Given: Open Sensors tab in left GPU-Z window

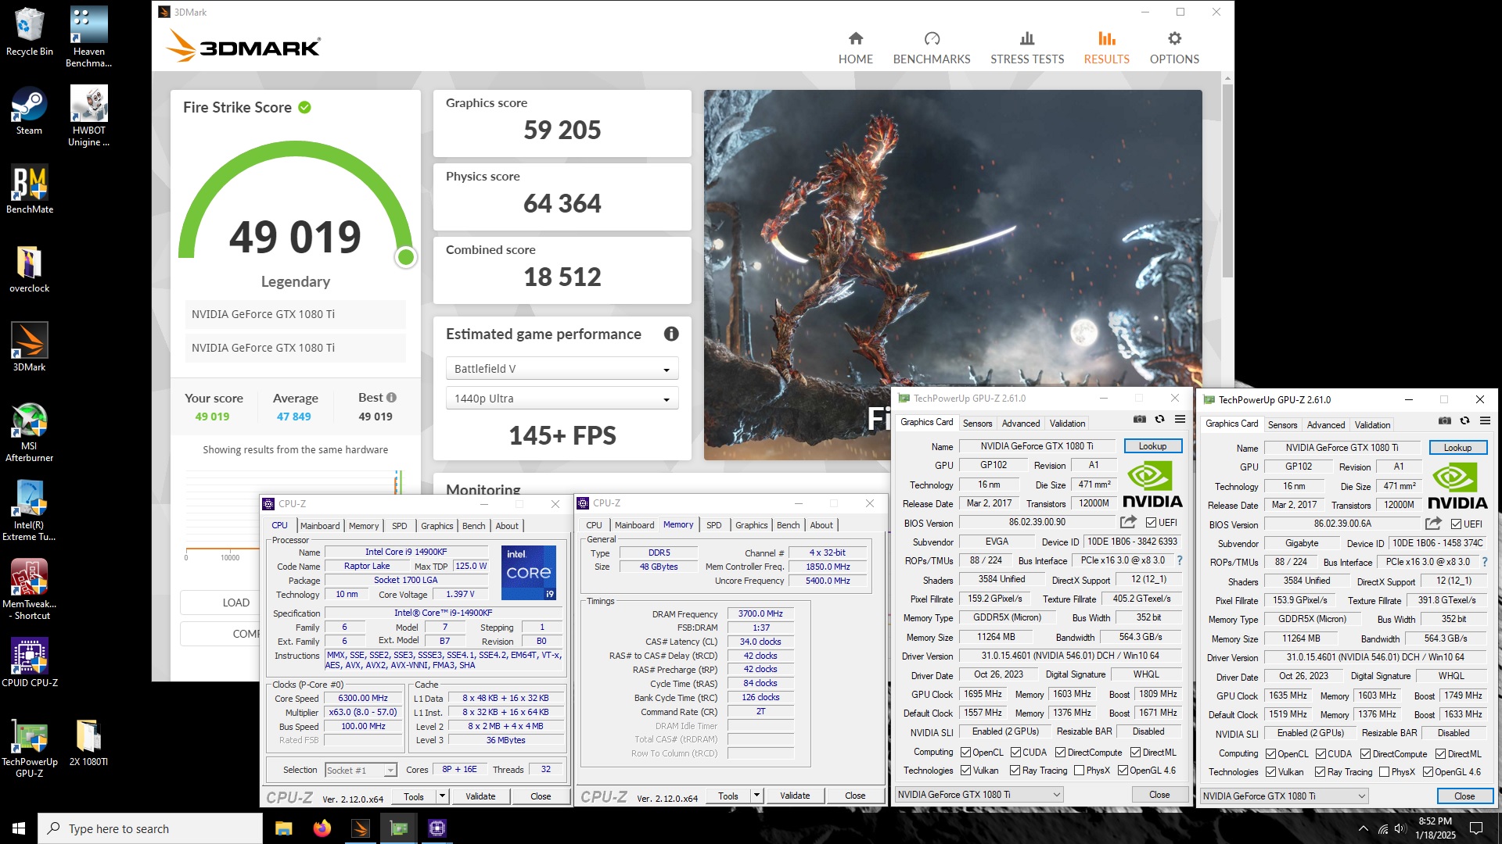Looking at the screenshot, I should point(977,424).
